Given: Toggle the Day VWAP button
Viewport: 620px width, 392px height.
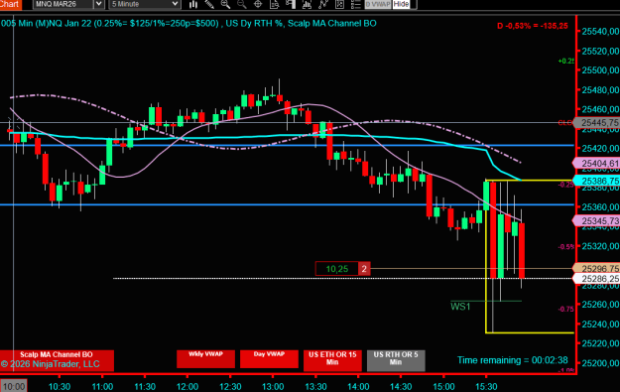Looking at the screenshot, I should [269, 359].
